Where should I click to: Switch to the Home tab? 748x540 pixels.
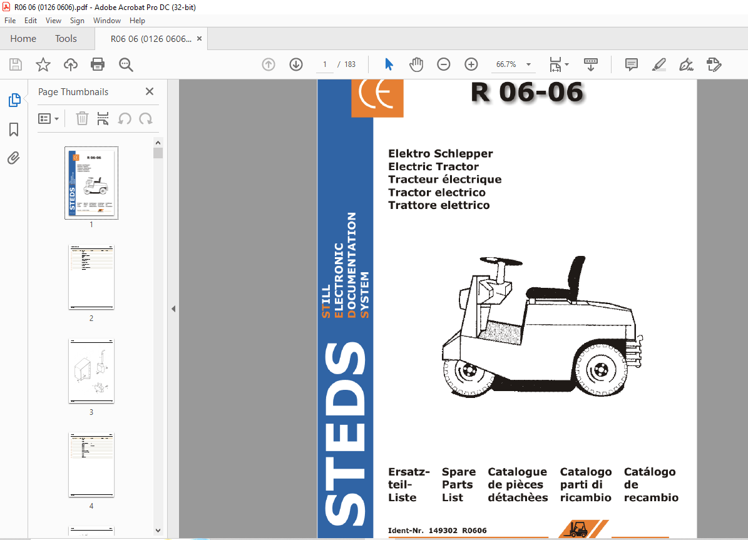point(23,38)
